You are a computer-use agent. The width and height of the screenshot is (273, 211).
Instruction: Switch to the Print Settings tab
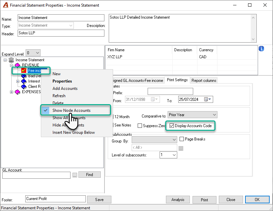[177, 80]
